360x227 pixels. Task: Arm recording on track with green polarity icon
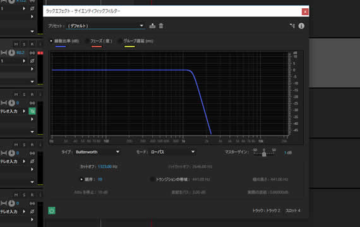point(32,94)
